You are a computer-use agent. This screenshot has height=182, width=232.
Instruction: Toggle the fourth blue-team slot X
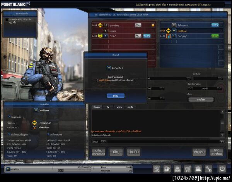point(221,42)
